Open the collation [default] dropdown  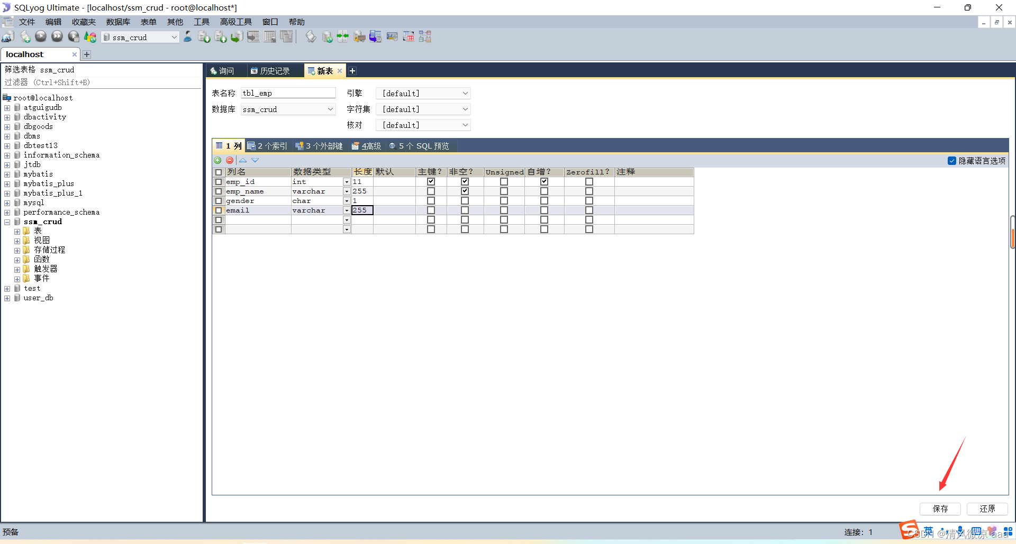coord(423,125)
